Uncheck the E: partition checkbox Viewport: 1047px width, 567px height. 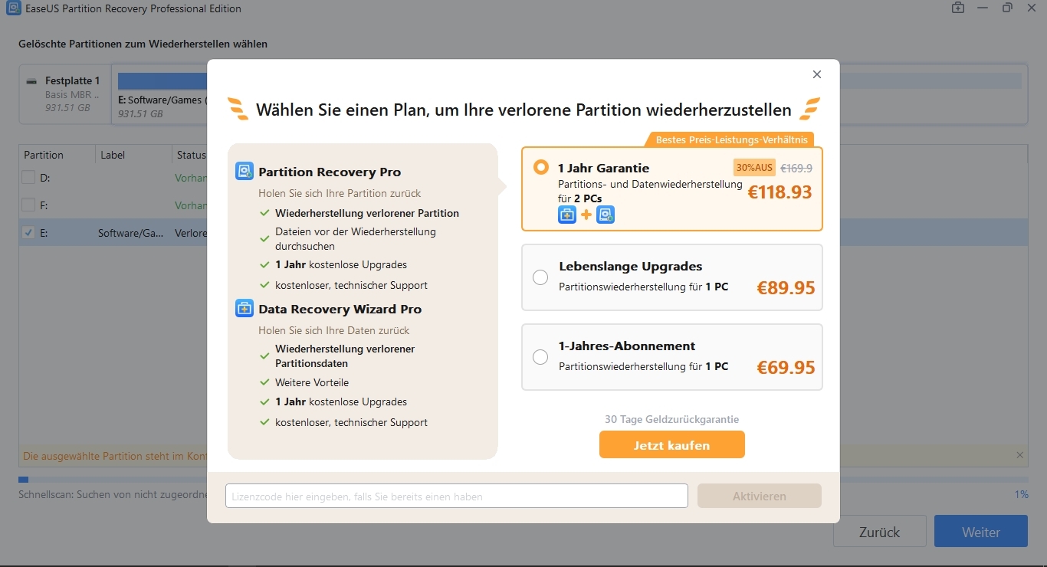(x=28, y=233)
